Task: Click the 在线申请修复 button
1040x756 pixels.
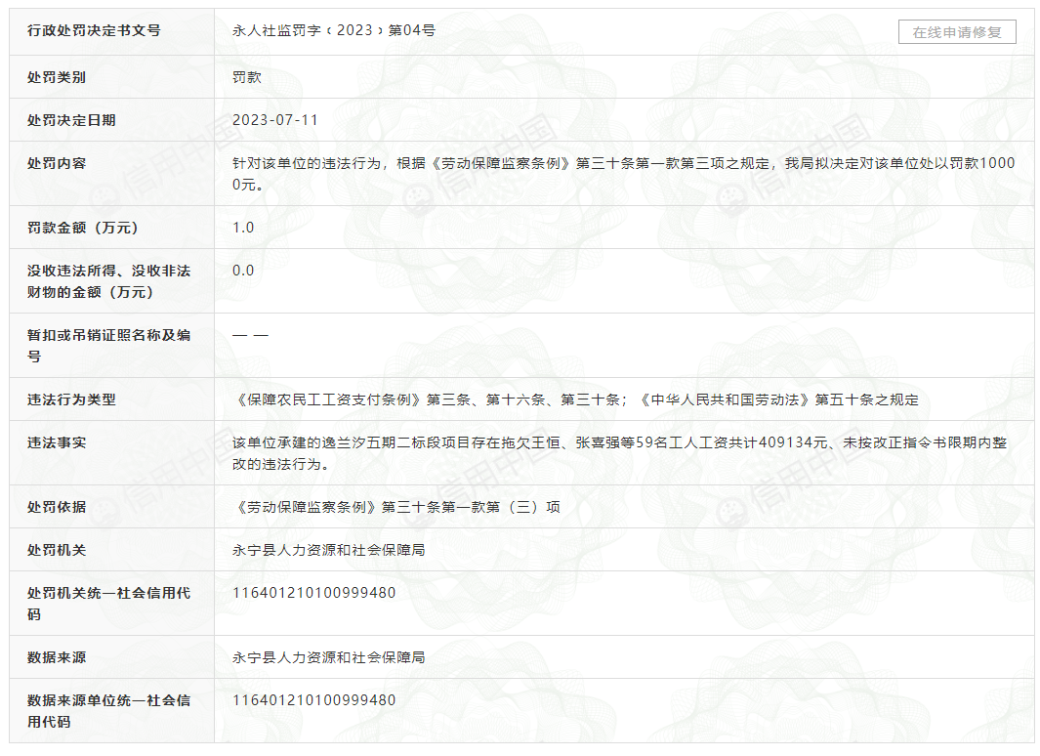Action: (x=956, y=32)
